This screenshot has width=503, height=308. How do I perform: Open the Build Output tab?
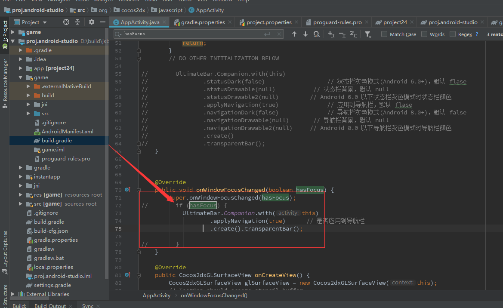[x=50, y=305]
